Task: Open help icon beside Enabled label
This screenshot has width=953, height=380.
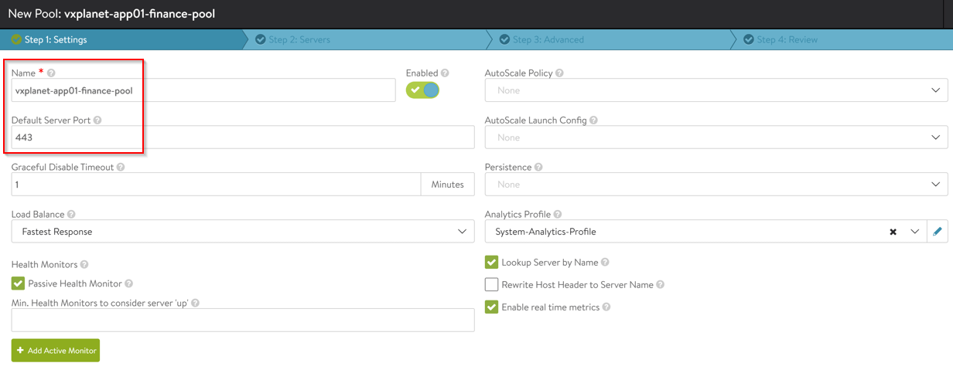Action: [445, 73]
